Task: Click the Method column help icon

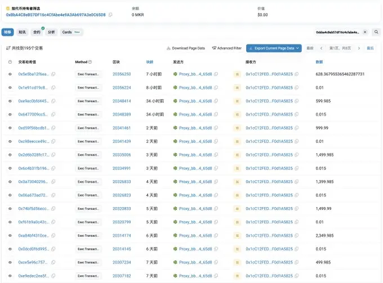Action: pyautogui.click(x=90, y=61)
